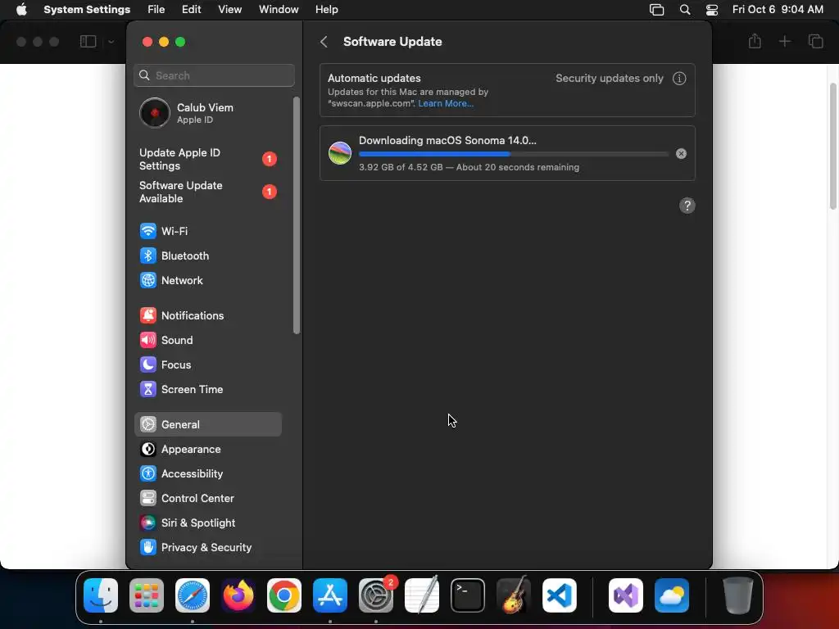Image resolution: width=839 pixels, height=629 pixels.
Task: Open TextEdit from the Dock
Action: click(x=422, y=595)
